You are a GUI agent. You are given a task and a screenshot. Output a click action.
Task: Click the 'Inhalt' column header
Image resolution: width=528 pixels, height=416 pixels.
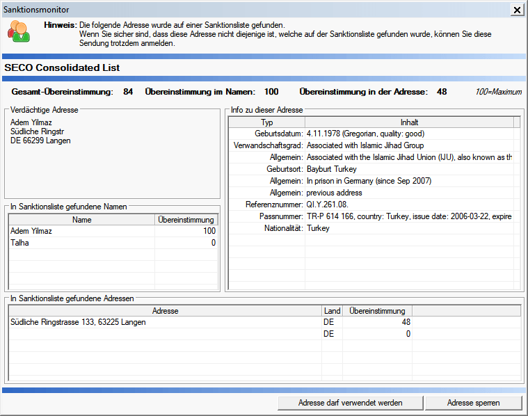(x=409, y=122)
